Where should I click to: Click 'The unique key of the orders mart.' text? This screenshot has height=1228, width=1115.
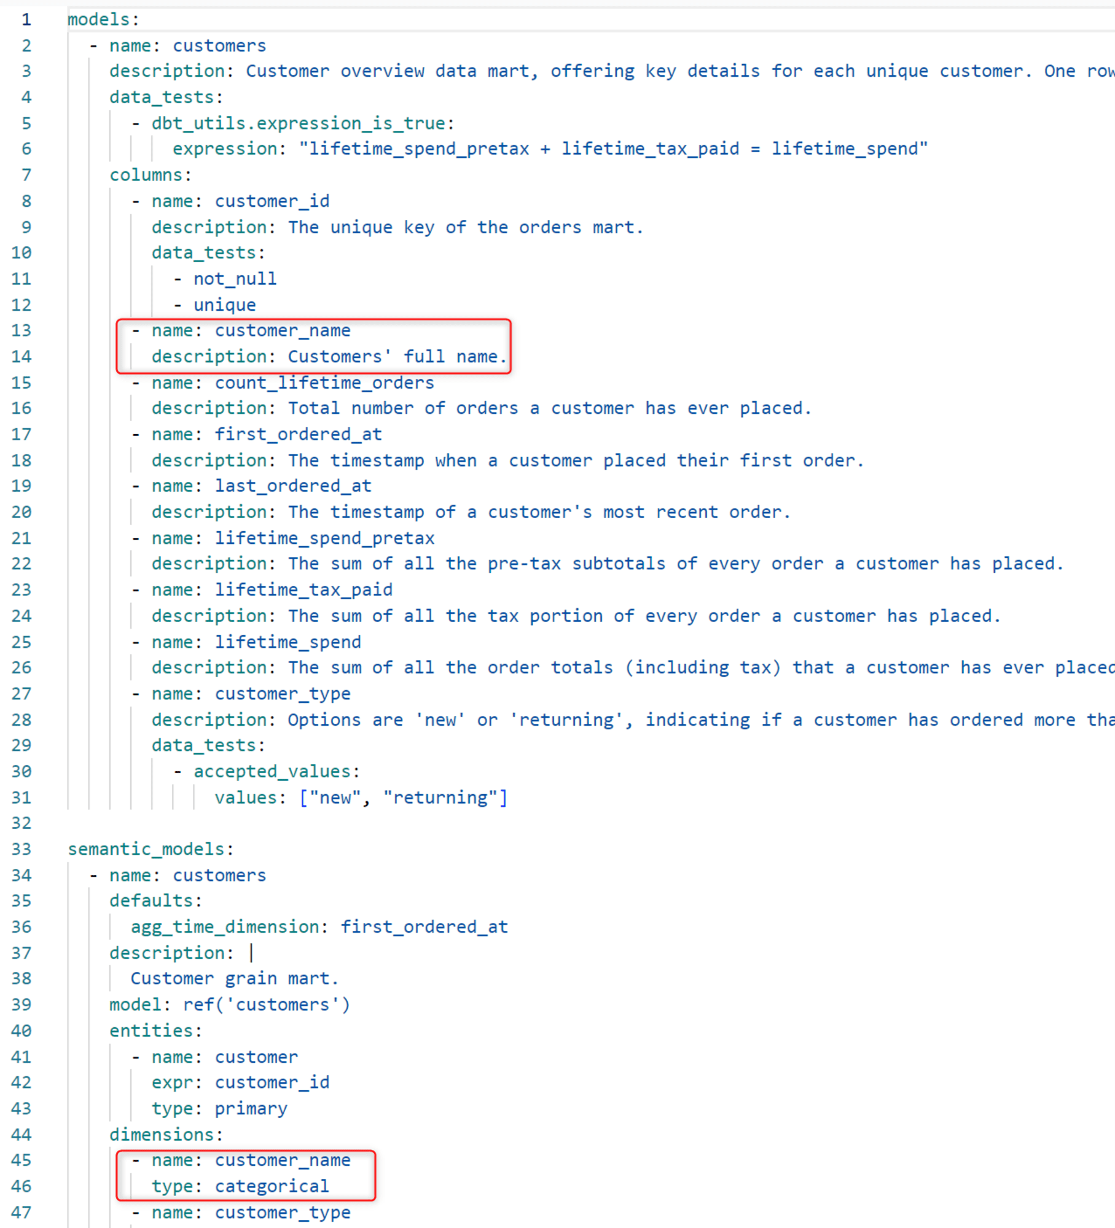tap(466, 227)
